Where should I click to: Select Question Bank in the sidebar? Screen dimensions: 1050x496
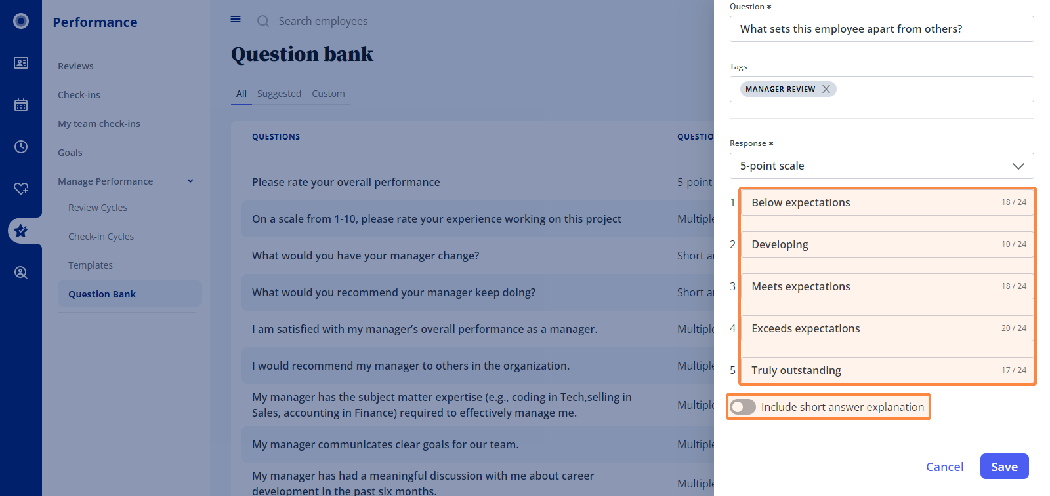point(130,294)
